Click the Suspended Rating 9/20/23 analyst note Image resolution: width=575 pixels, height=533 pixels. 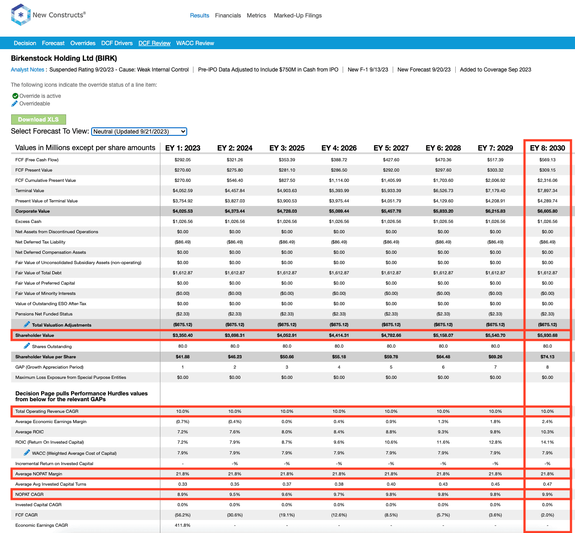pyautogui.click(x=119, y=69)
